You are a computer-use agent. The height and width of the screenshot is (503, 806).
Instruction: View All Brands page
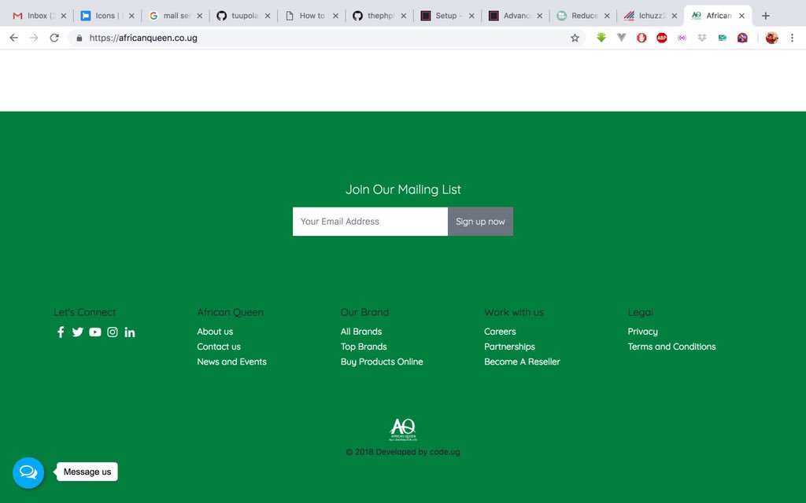coord(360,332)
